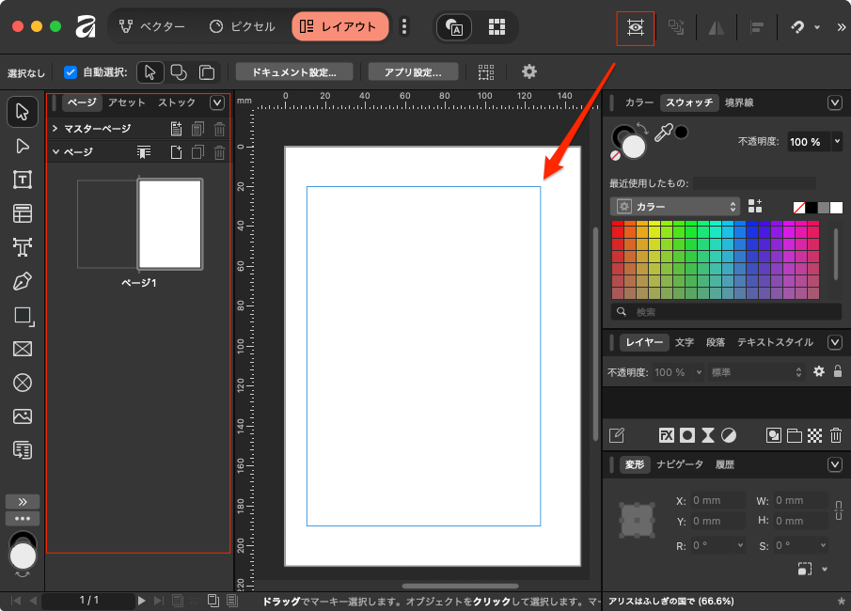Select the Picture Frame Rectangle tool

click(23, 349)
